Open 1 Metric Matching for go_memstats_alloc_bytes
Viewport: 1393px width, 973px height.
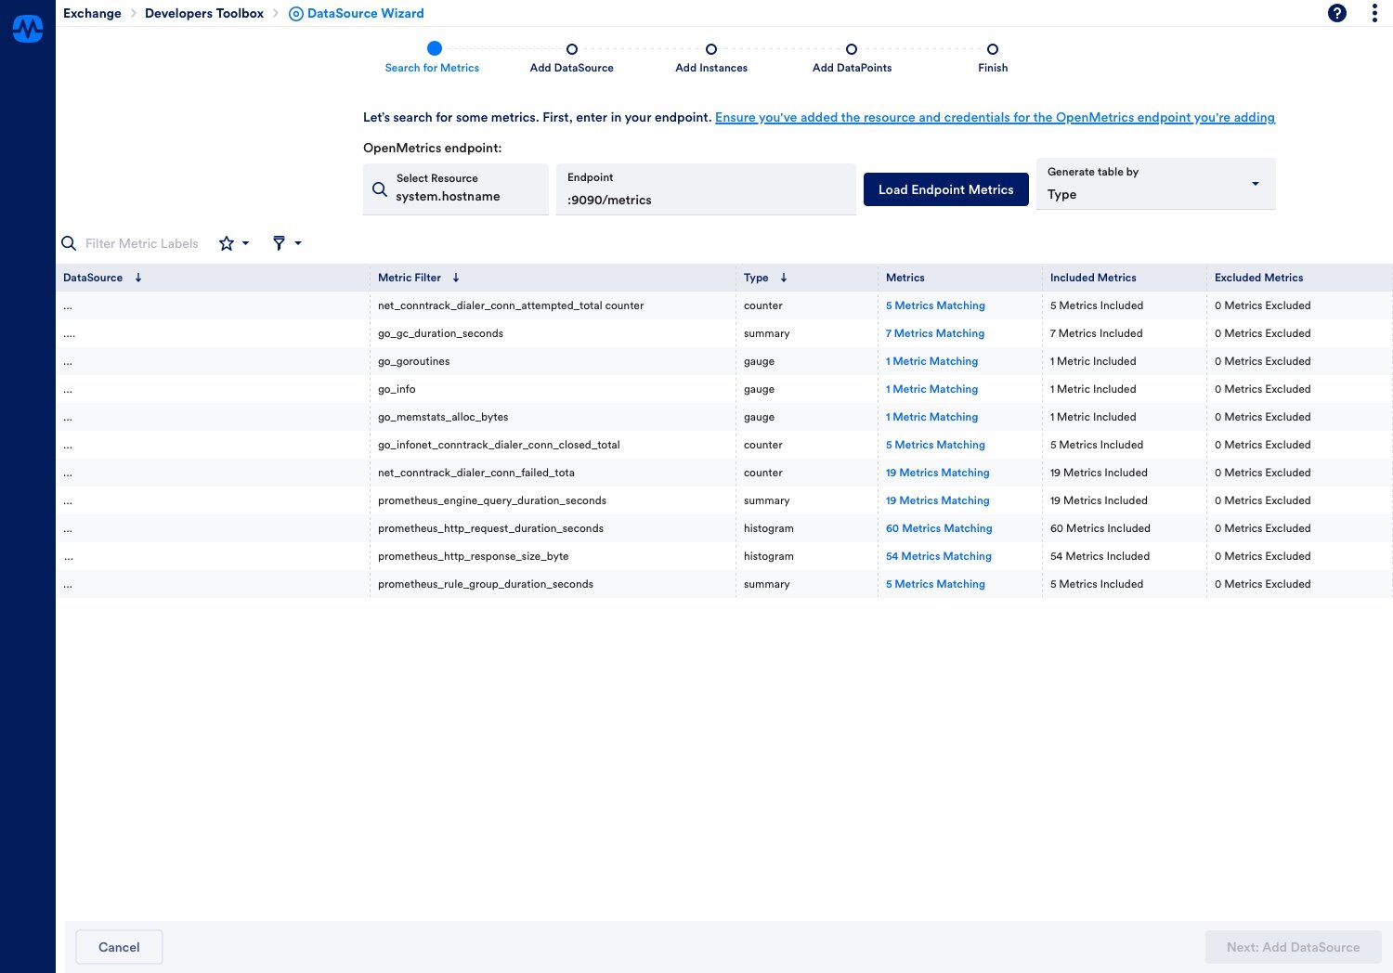(931, 417)
